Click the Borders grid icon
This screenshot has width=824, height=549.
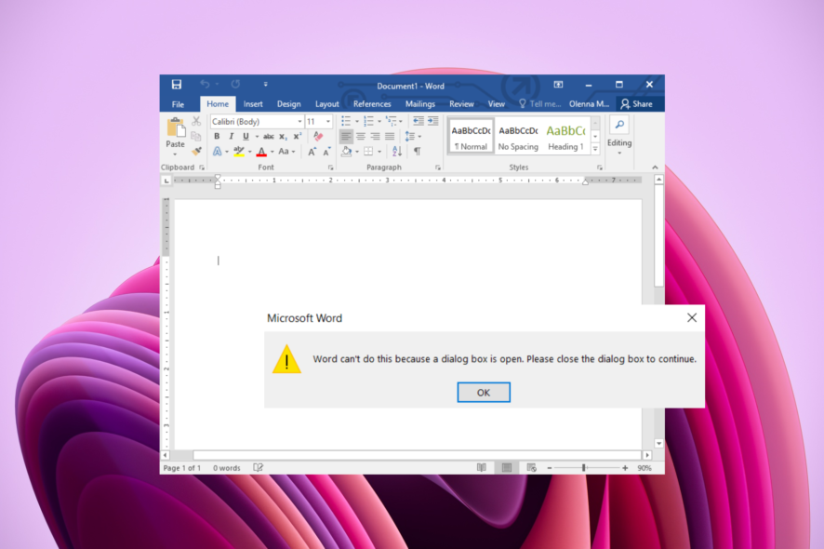(x=368, y=152)
